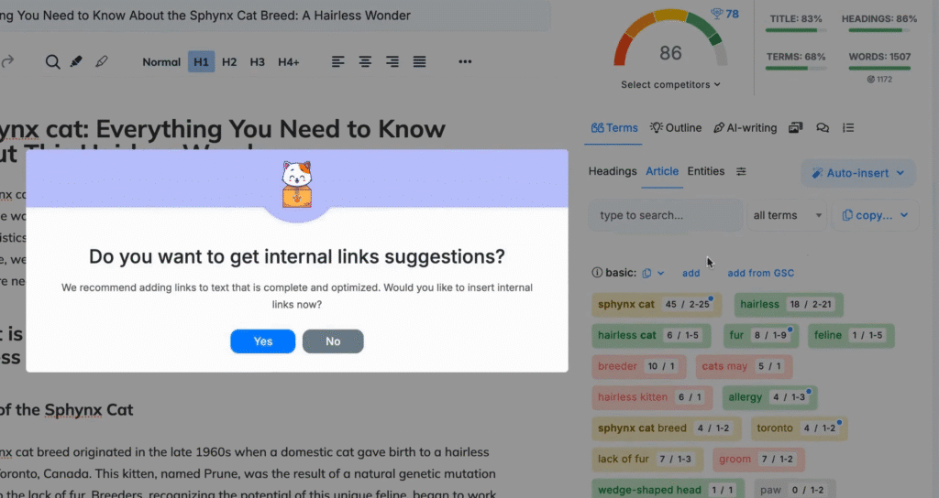Click the redo arrow icon

click(7, 61)
